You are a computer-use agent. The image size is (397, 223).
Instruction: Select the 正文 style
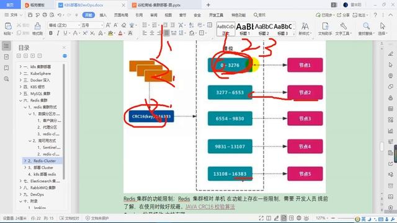[x=226, y=29]
